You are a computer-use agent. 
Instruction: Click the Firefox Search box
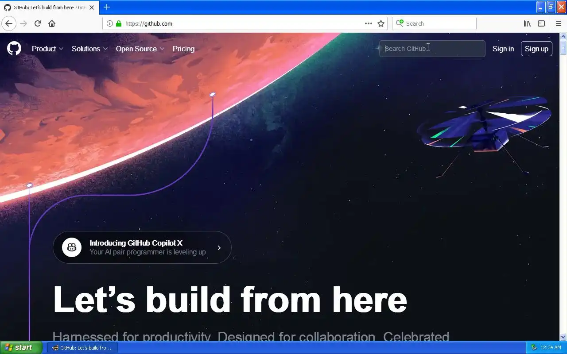pyautogui.click(x=434, y=23)
